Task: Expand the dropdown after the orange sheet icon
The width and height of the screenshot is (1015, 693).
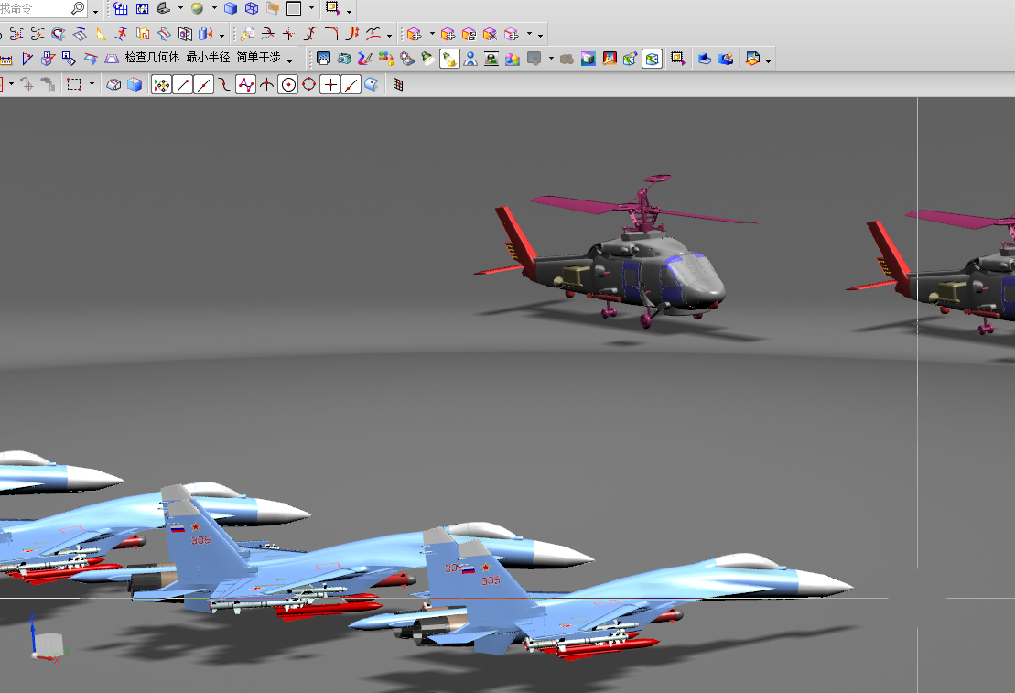Action: point(769,61)
